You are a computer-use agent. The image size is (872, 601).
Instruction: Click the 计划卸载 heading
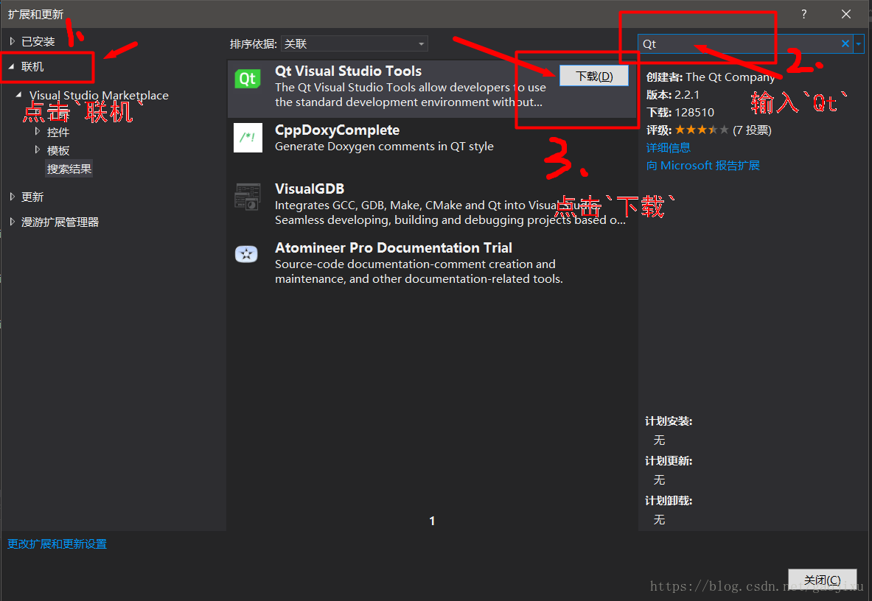pyautogui.click(x=669, y=500)
